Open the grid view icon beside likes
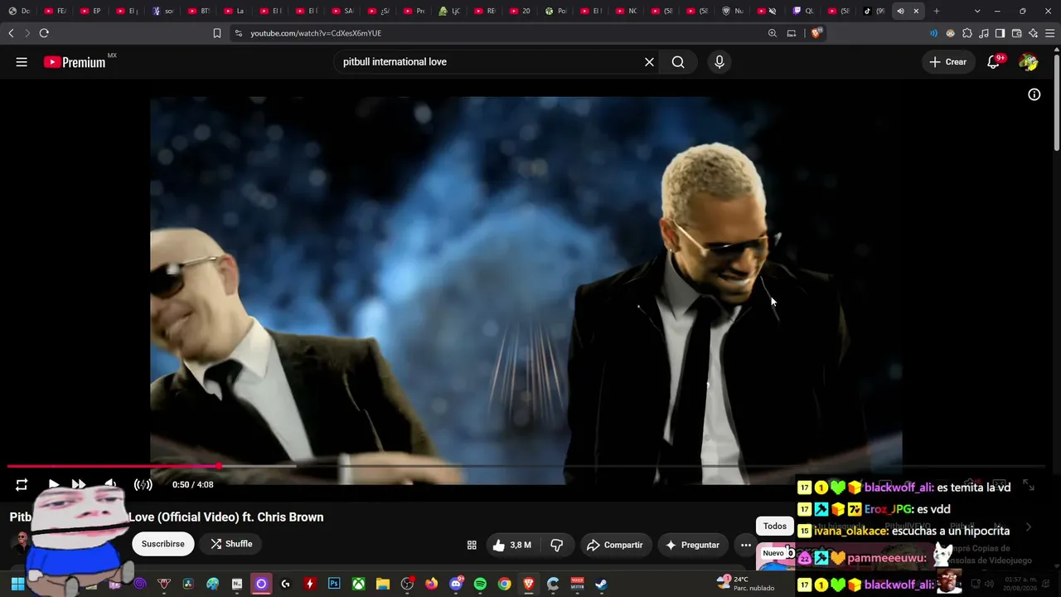Viewport: 1061px width, 597px height. click(x=472, y=545)
